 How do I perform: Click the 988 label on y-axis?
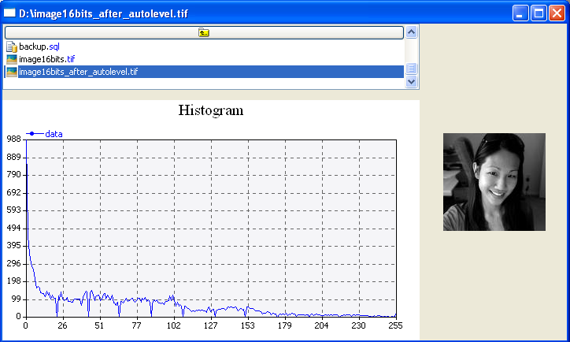13,139
